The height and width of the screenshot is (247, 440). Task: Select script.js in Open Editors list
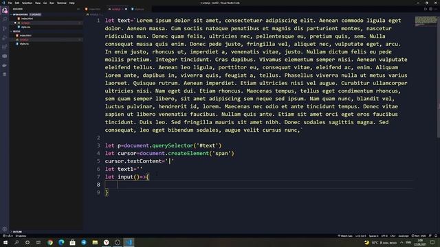[25, 23]
